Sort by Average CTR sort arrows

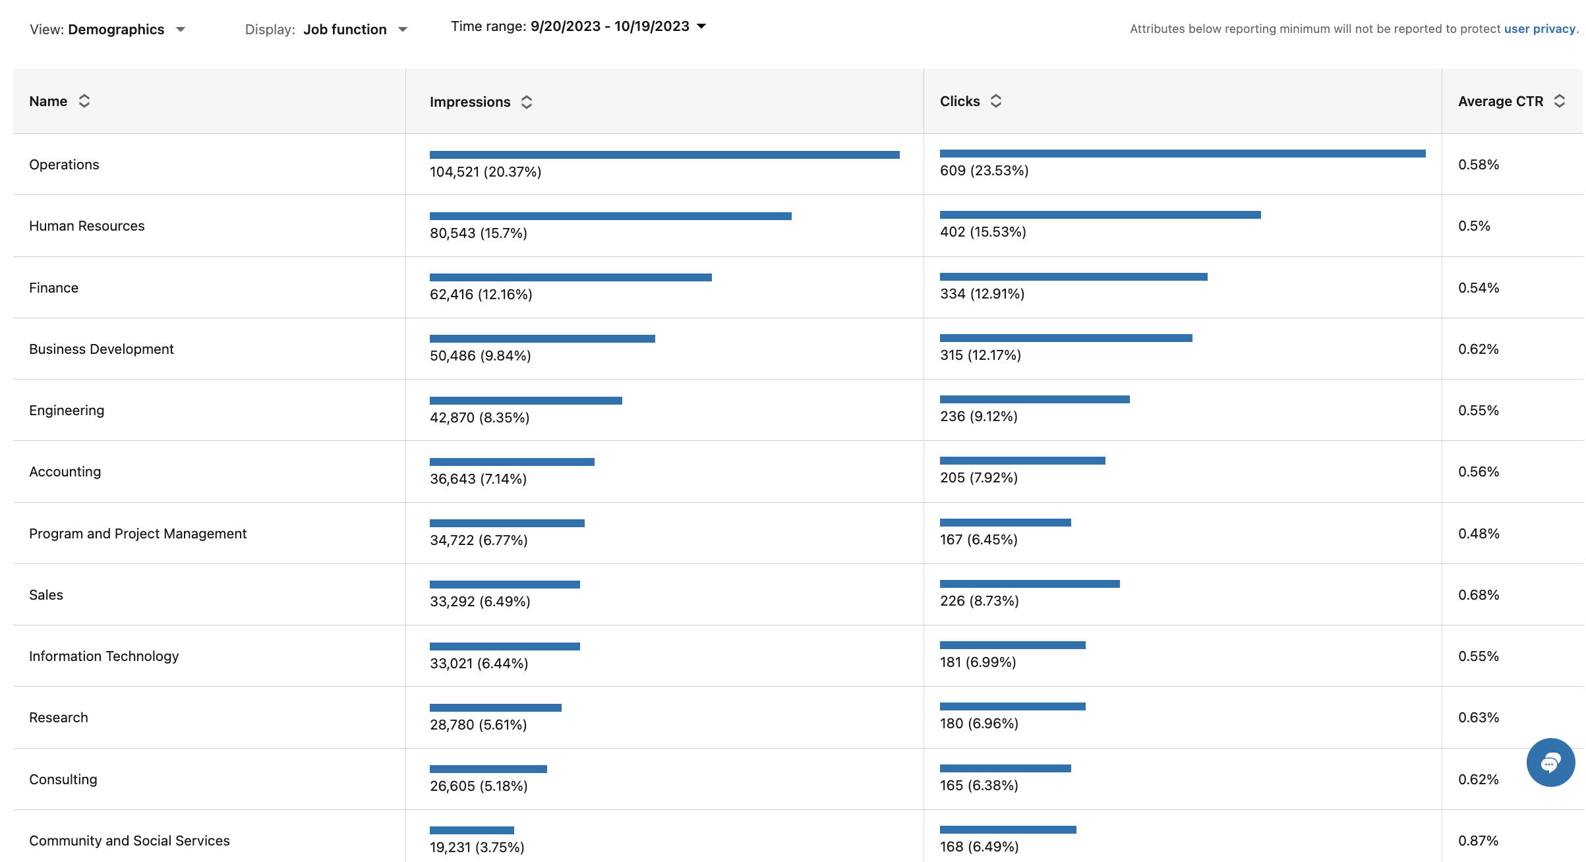(1560, 101)
